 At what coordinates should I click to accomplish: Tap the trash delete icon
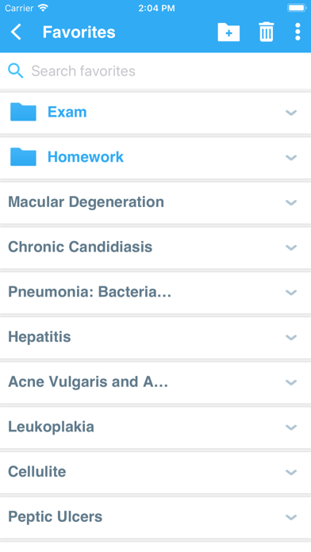[267, 32]
